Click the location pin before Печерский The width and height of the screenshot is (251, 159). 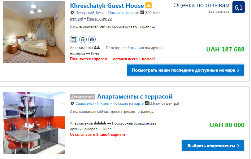pyautogui.click(x=72, y=13)
